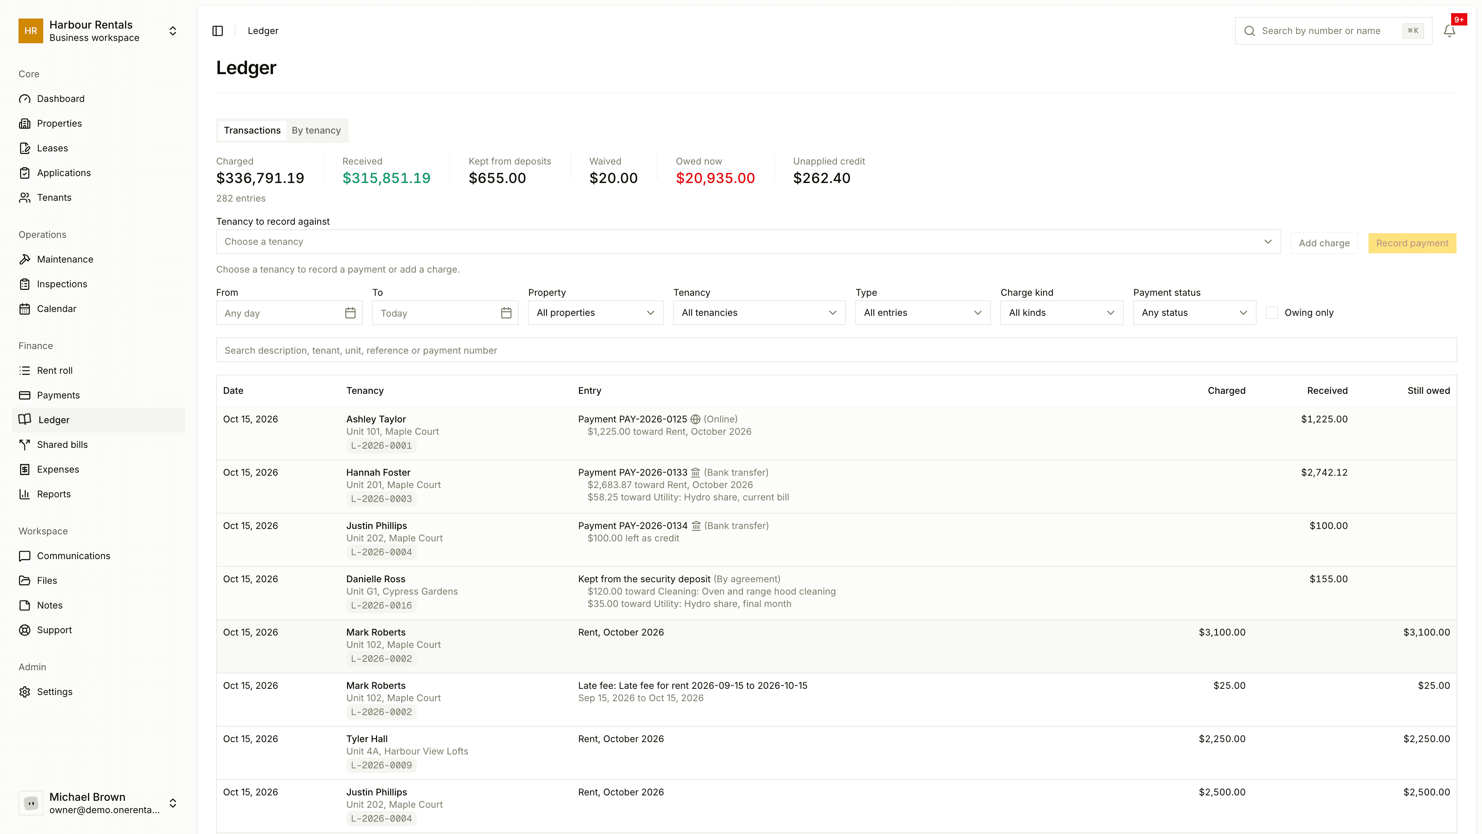The width and height of the screenshot is (1482, 834).
Task: Expand Harbour Rentals workspace switcher
Action: tap(98, 31)
